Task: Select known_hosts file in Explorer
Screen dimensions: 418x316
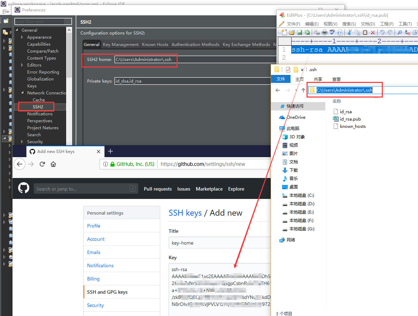Action: pyautogui.click(x=349, y=126)
